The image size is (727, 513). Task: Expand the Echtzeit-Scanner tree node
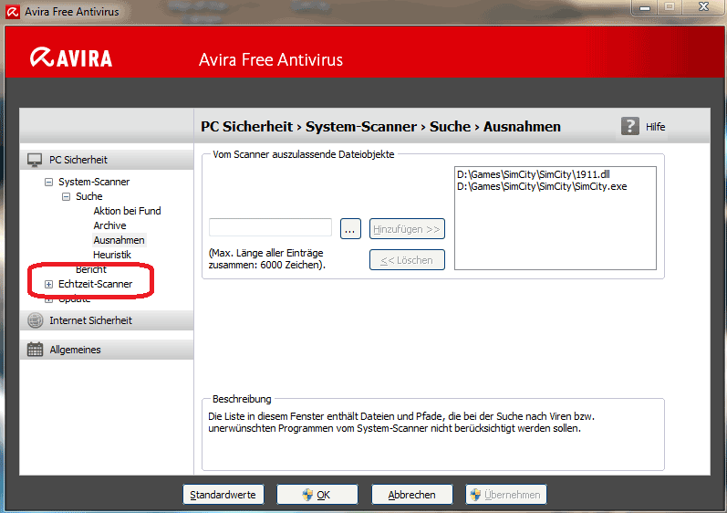(49, 284)
